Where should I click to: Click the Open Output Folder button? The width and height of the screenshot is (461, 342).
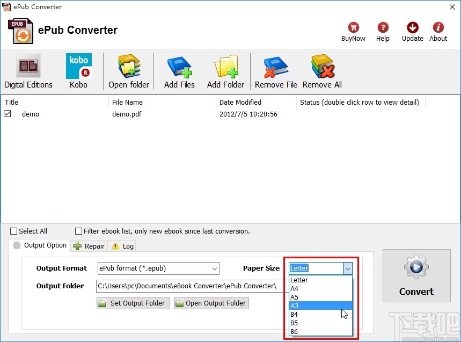(x=211, y=303)
